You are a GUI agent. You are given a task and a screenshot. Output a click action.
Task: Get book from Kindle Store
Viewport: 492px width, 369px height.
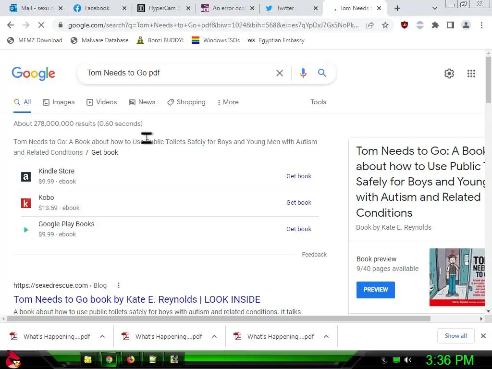[x=299, y=176]
